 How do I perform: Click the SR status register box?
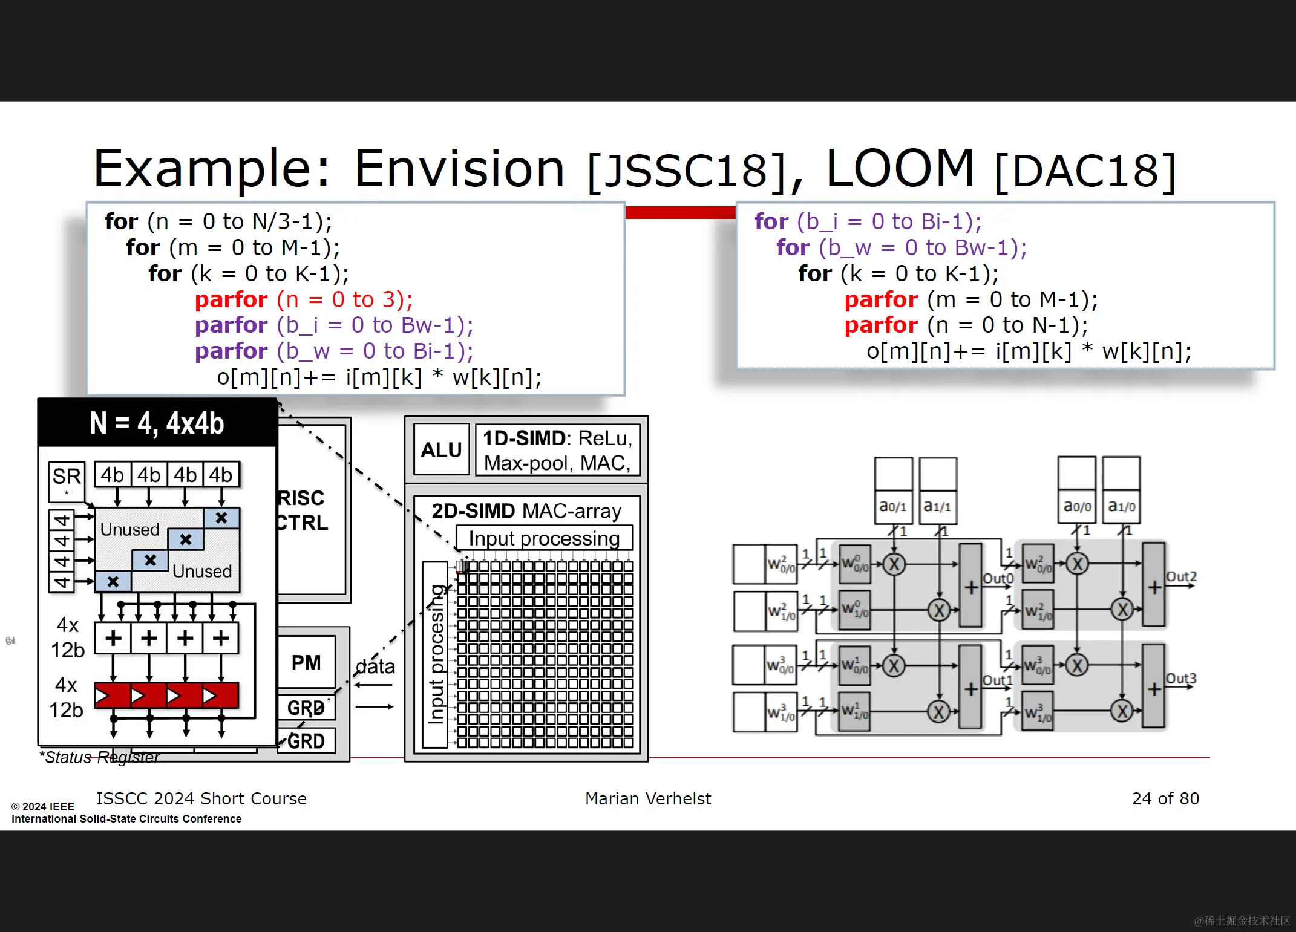click(67, 481)
